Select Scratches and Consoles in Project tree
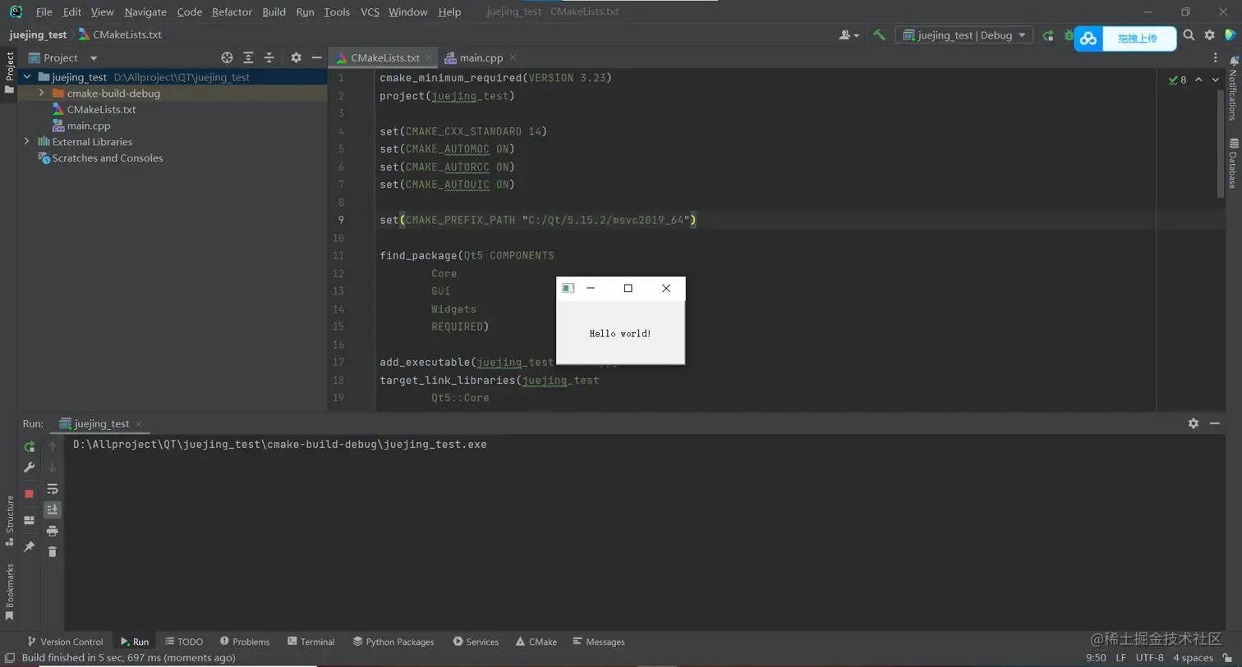 [107, 158]
